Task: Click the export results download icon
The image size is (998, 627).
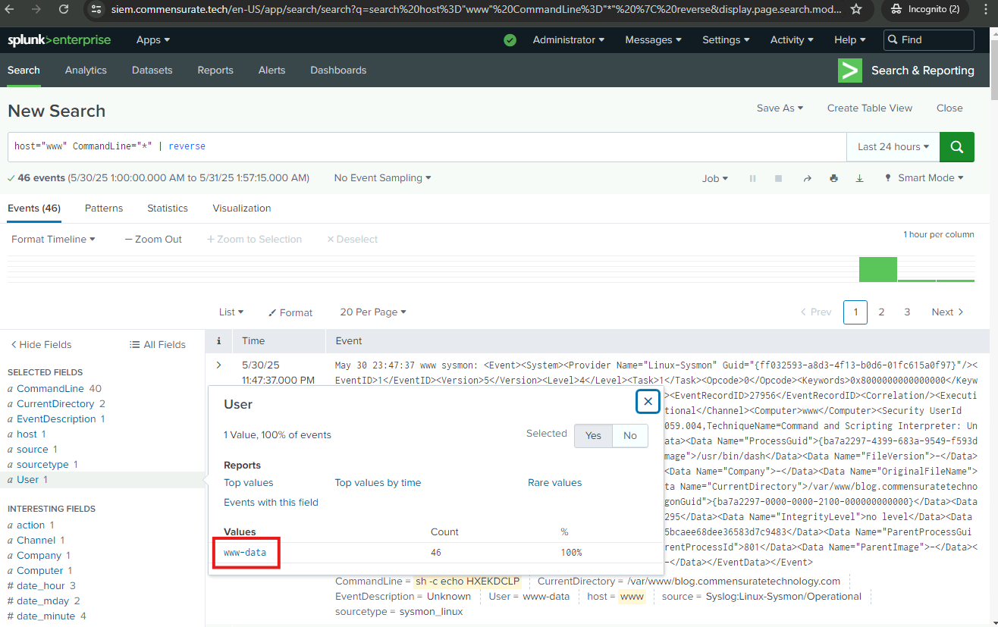Action: coord(859,178)
